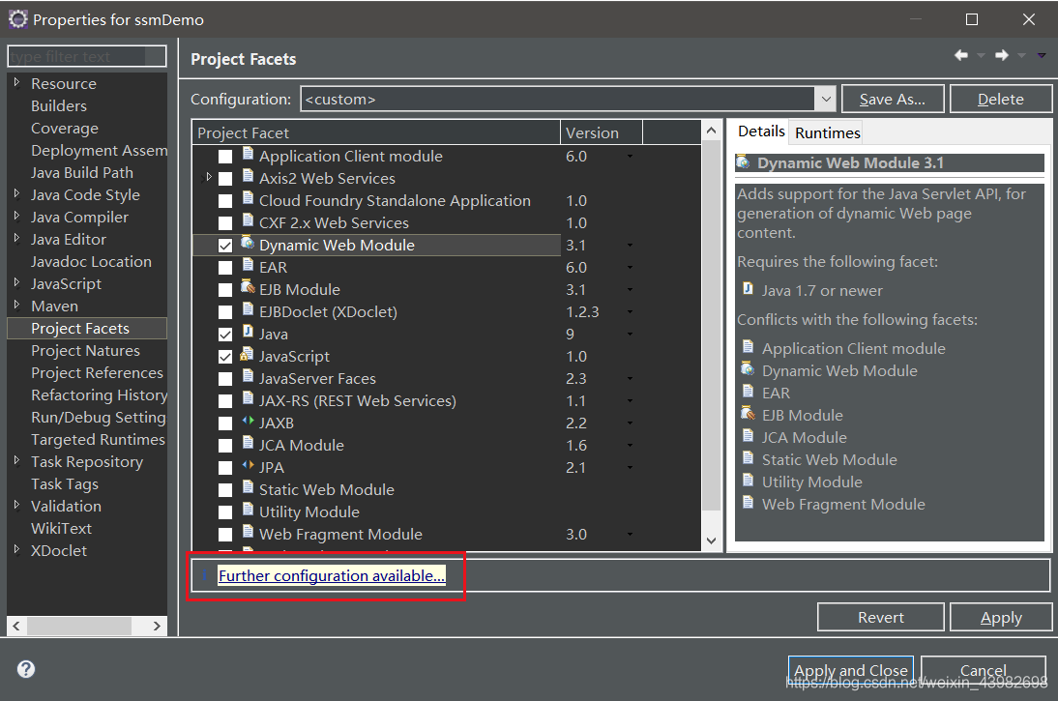This screenshot has height=701, width=1058.
Task: Click the view menu triangle icon
Action: [x=1042, y=56]
